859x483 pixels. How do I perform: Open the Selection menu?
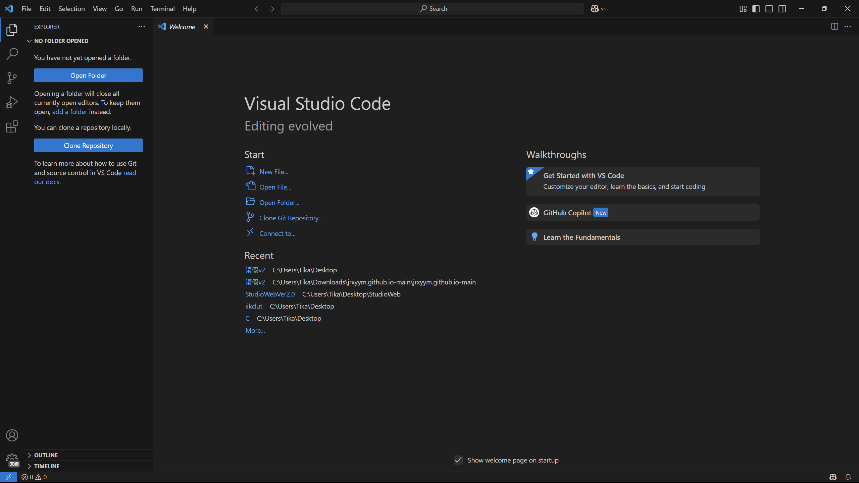[x=71, y=9]
